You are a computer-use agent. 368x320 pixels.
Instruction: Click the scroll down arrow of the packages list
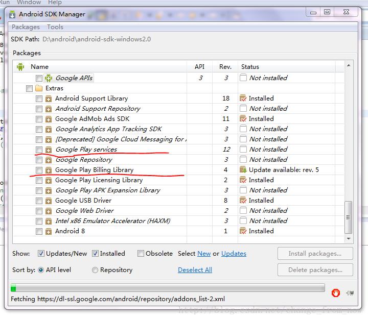349,239
